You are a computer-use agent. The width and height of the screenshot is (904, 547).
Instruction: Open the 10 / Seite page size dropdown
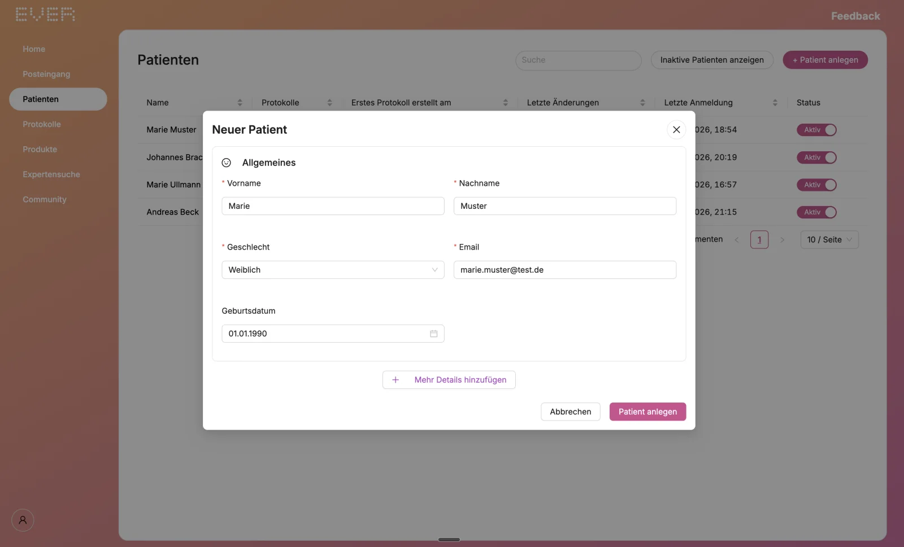[829, 240]
